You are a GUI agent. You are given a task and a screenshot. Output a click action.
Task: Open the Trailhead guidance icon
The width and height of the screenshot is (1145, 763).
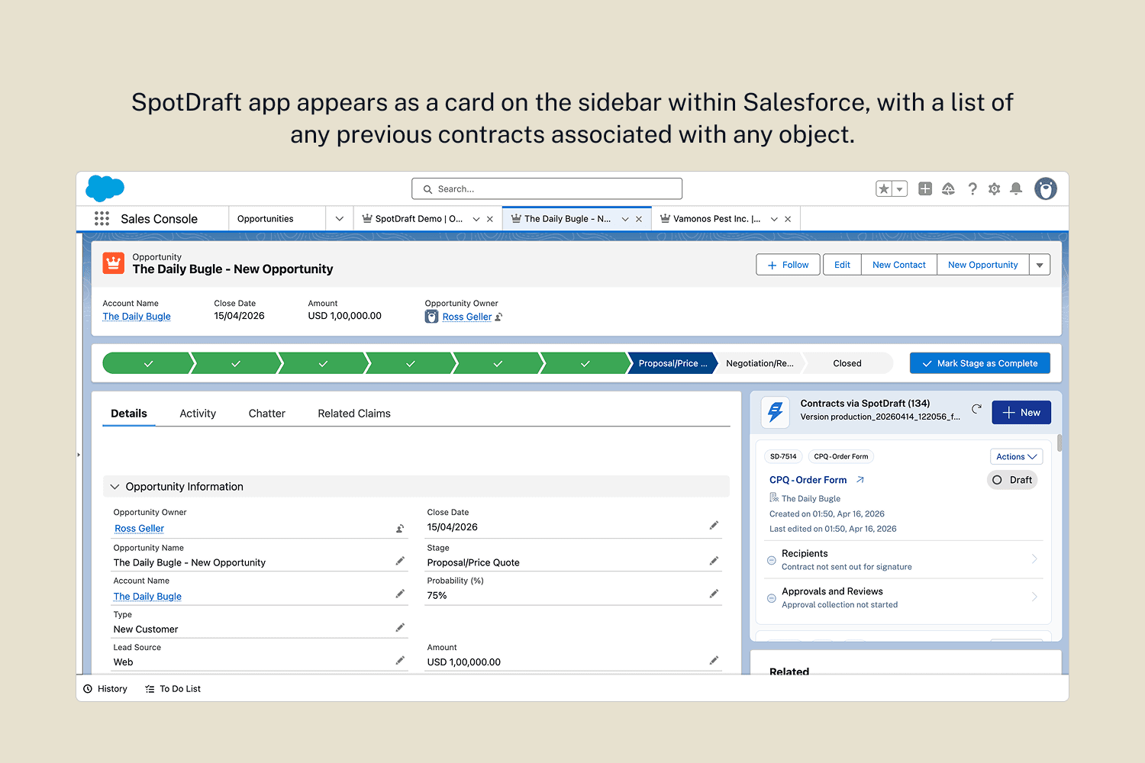(x=948, y=188)
